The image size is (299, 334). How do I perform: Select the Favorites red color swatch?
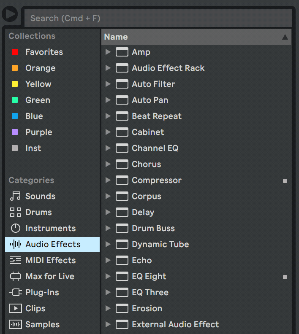pyautogui.click(x=15, y=52)
